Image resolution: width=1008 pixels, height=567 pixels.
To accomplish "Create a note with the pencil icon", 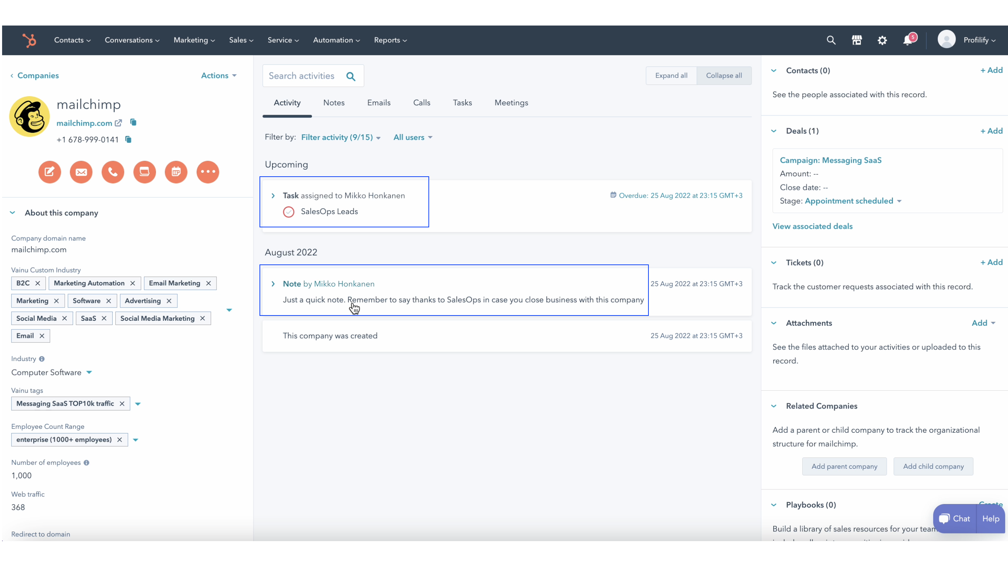I will 49,172.
